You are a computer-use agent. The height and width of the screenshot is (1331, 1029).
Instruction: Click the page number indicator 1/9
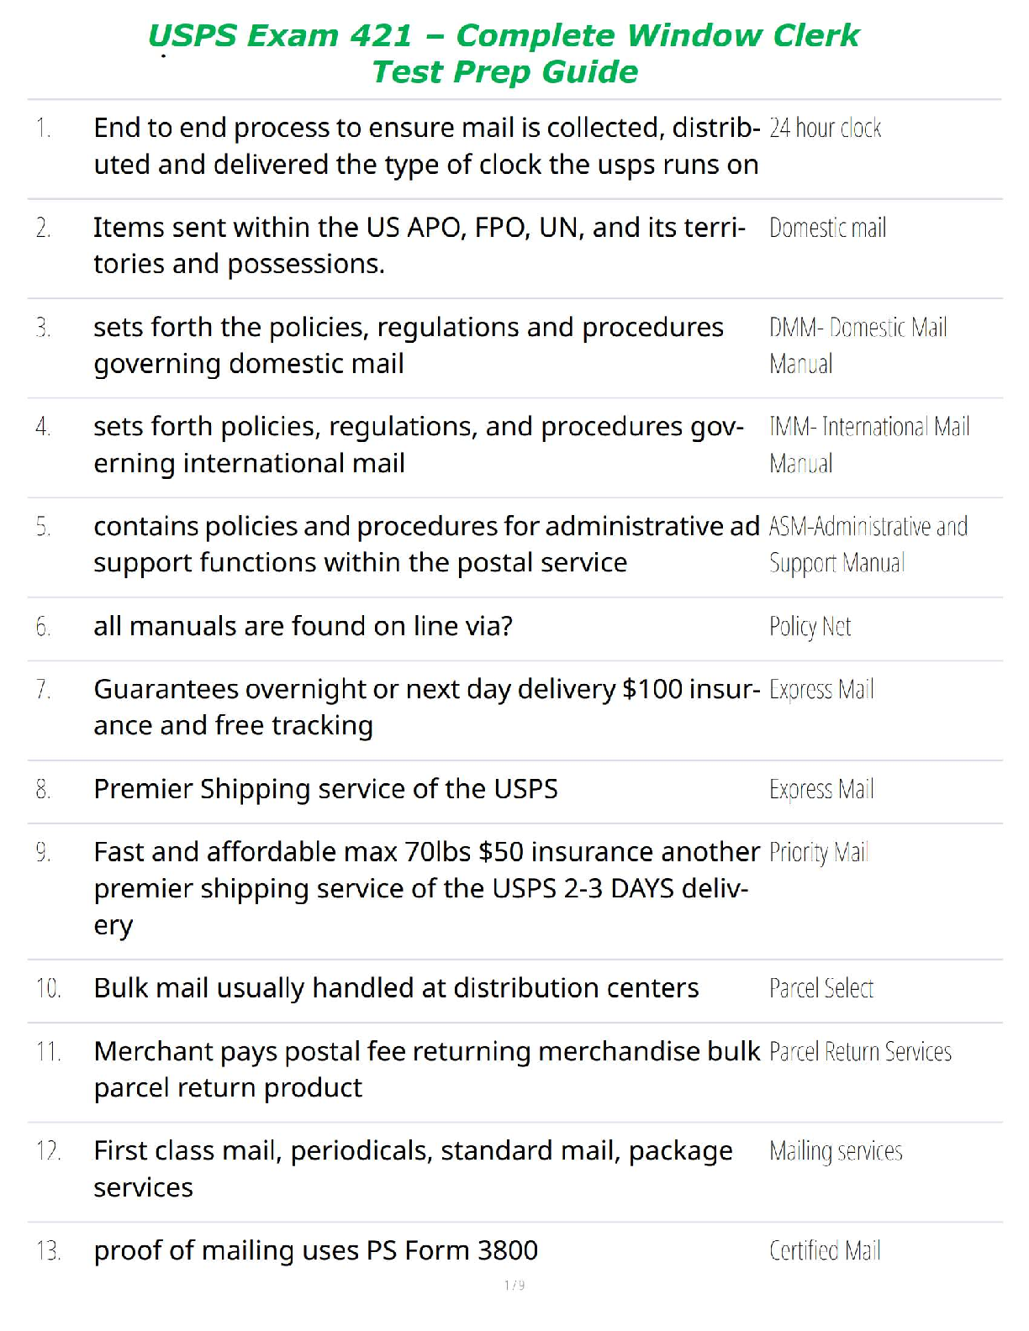[x=514, y=1285]
